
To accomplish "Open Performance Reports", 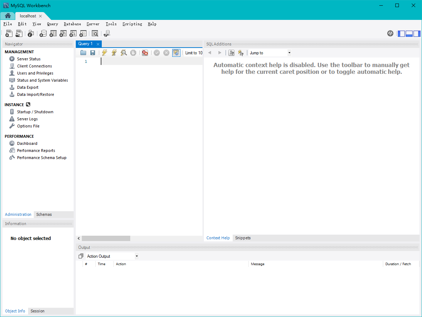I will point(36,151).
